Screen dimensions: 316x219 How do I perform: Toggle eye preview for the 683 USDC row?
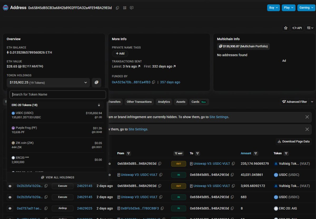coord(10,197)
